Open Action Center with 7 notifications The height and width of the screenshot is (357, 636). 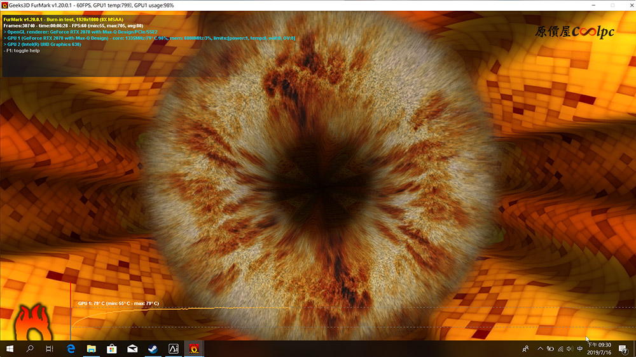tap(623, 349)
